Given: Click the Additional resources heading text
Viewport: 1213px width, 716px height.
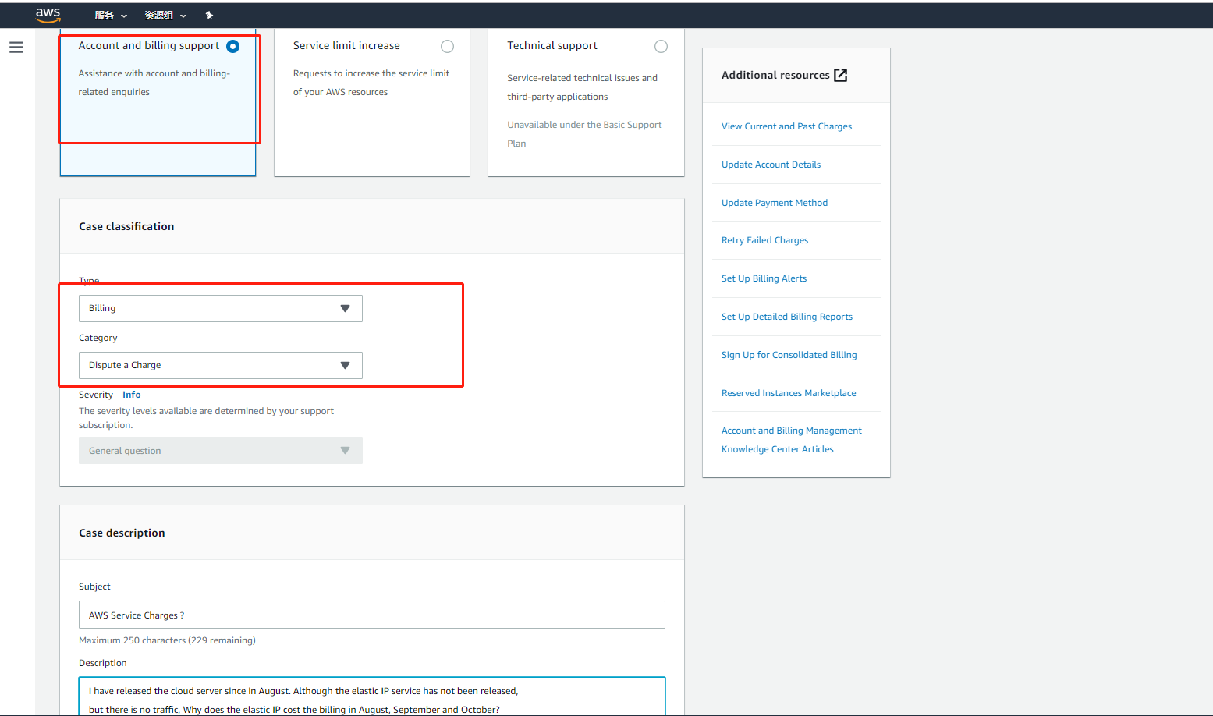Looking at the screenshot, I should tap(775, 75).
